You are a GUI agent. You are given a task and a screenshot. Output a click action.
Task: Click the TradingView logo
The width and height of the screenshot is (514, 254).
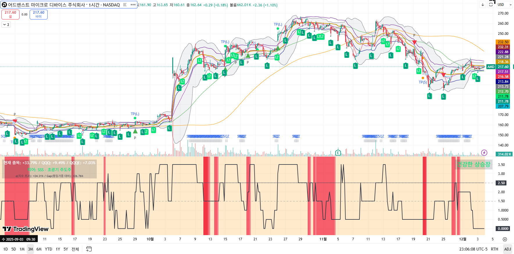(x=26, y=229)
